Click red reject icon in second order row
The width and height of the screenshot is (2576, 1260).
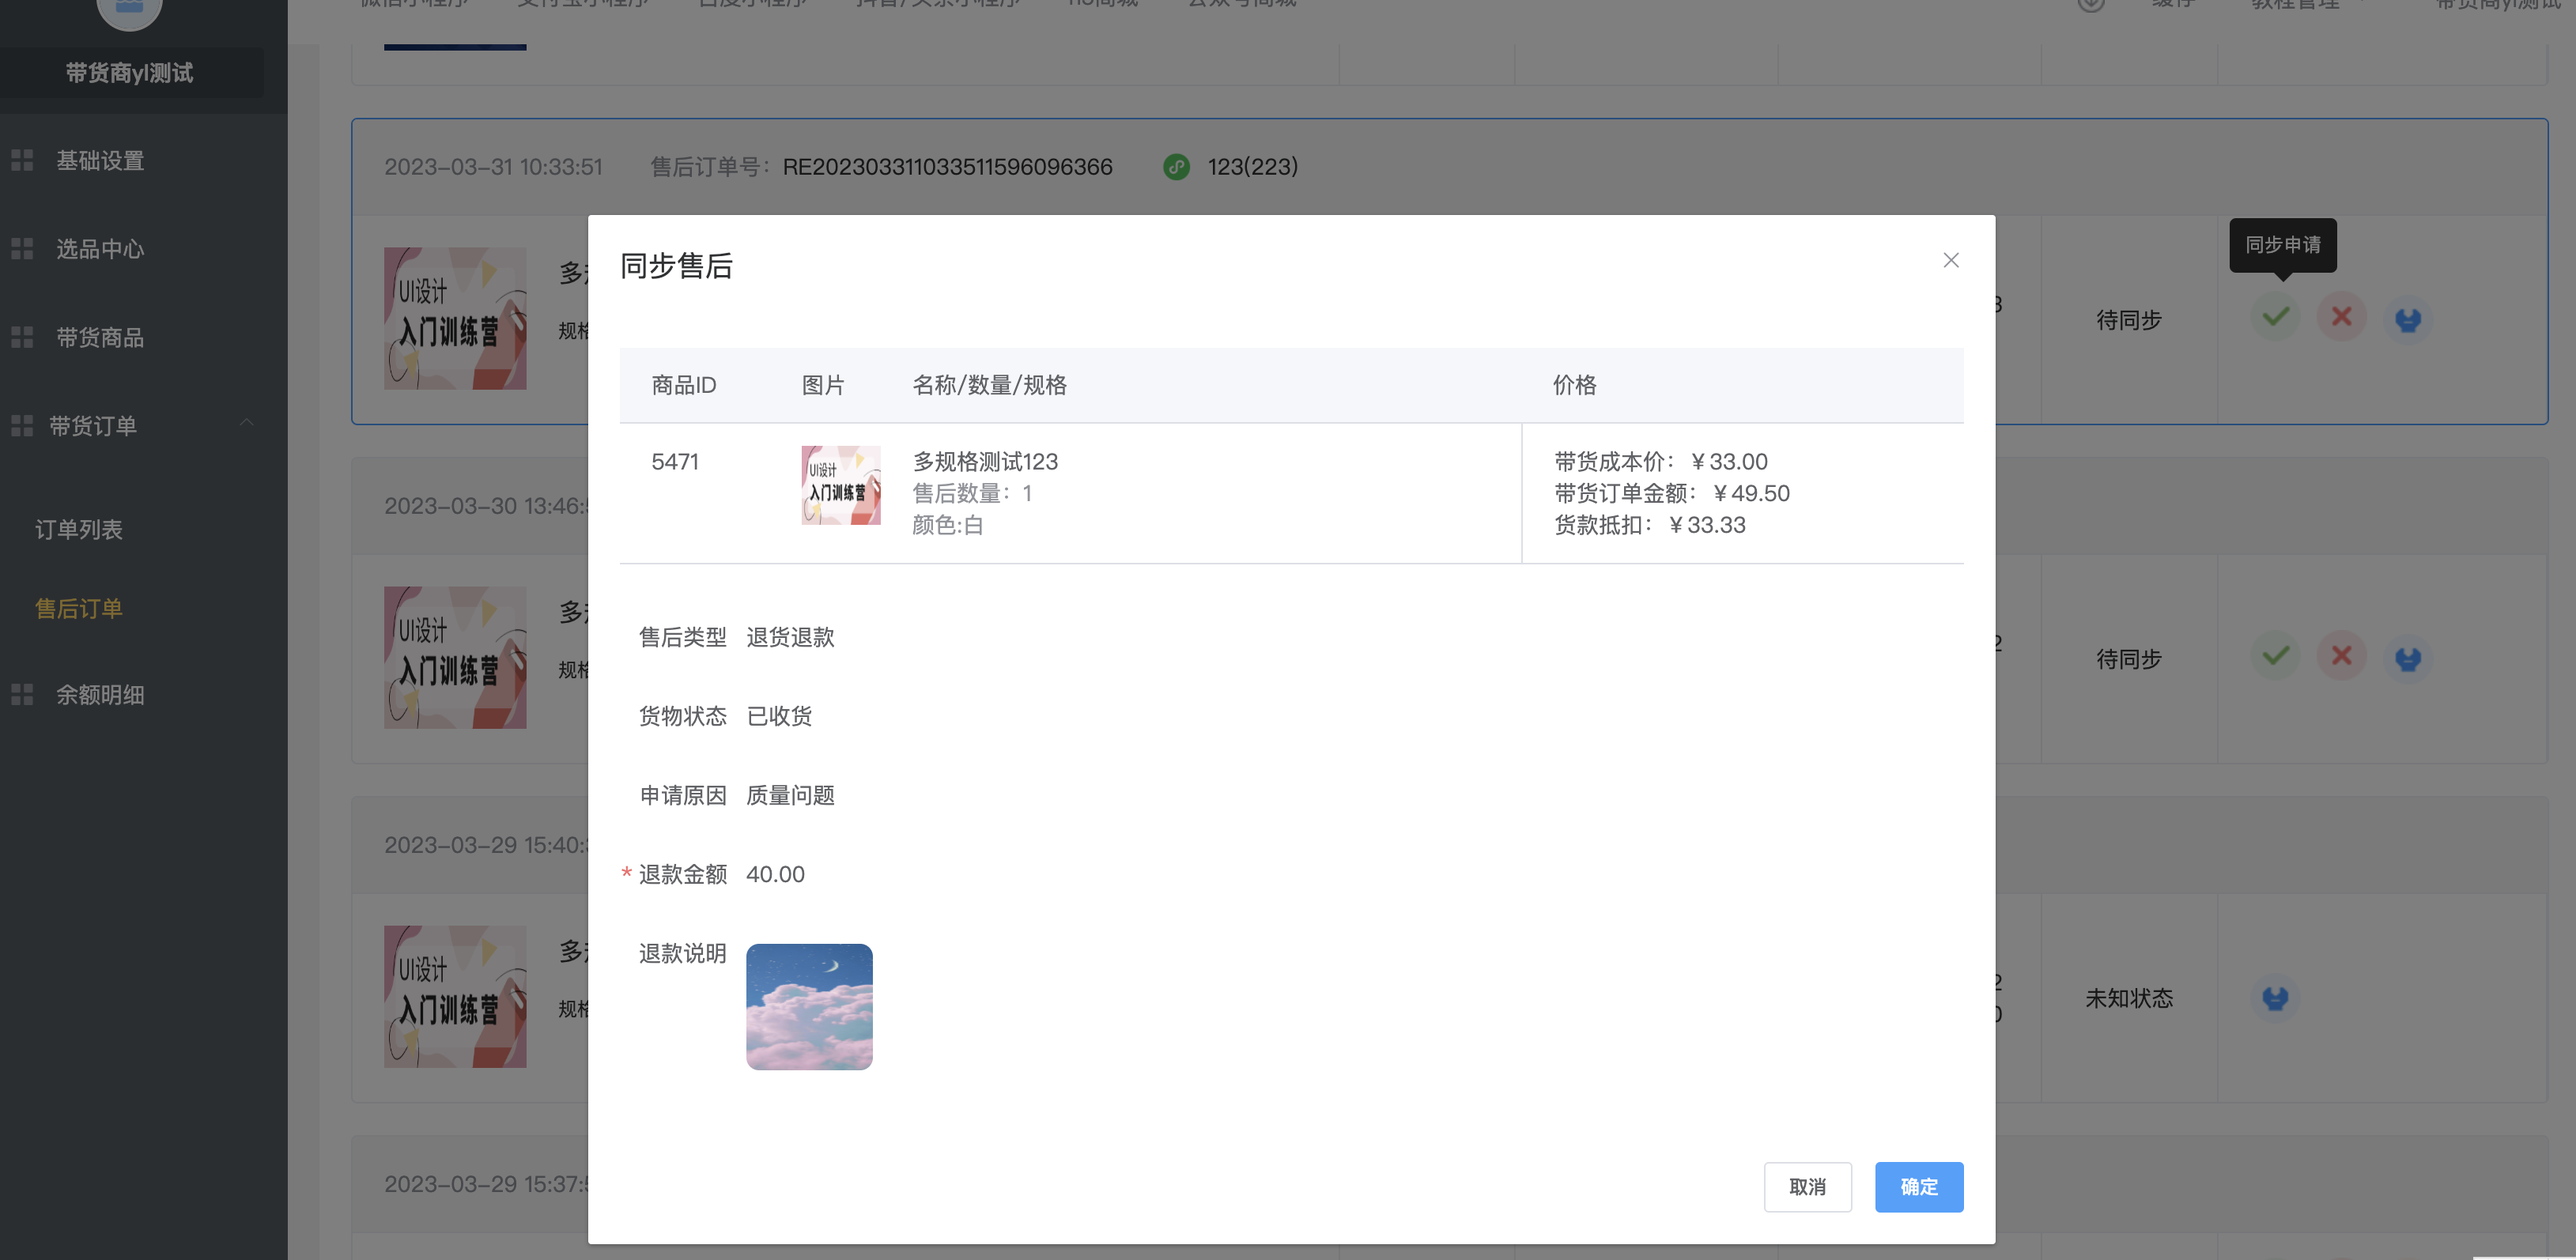[2341, 657]
